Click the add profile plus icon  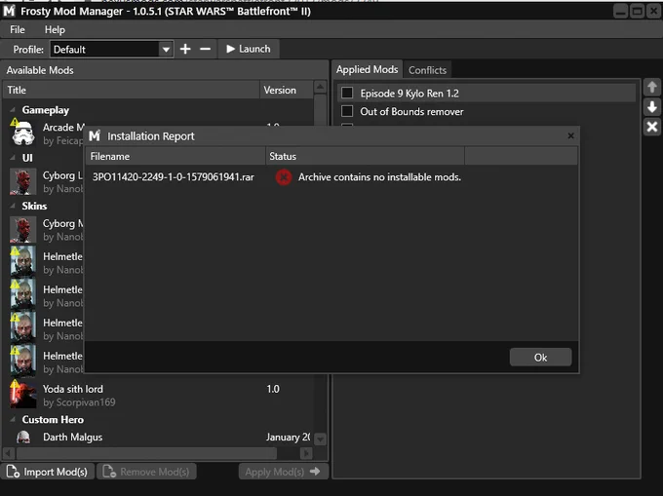click(185, 49)
